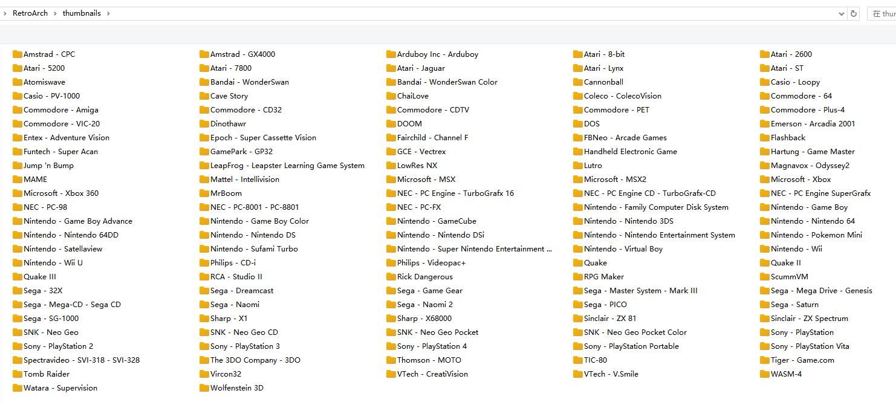Select thumbnails in the breadcrumb path
This screenshot has height=402, width=896.
pyautogui.click(x=82, y=13)
